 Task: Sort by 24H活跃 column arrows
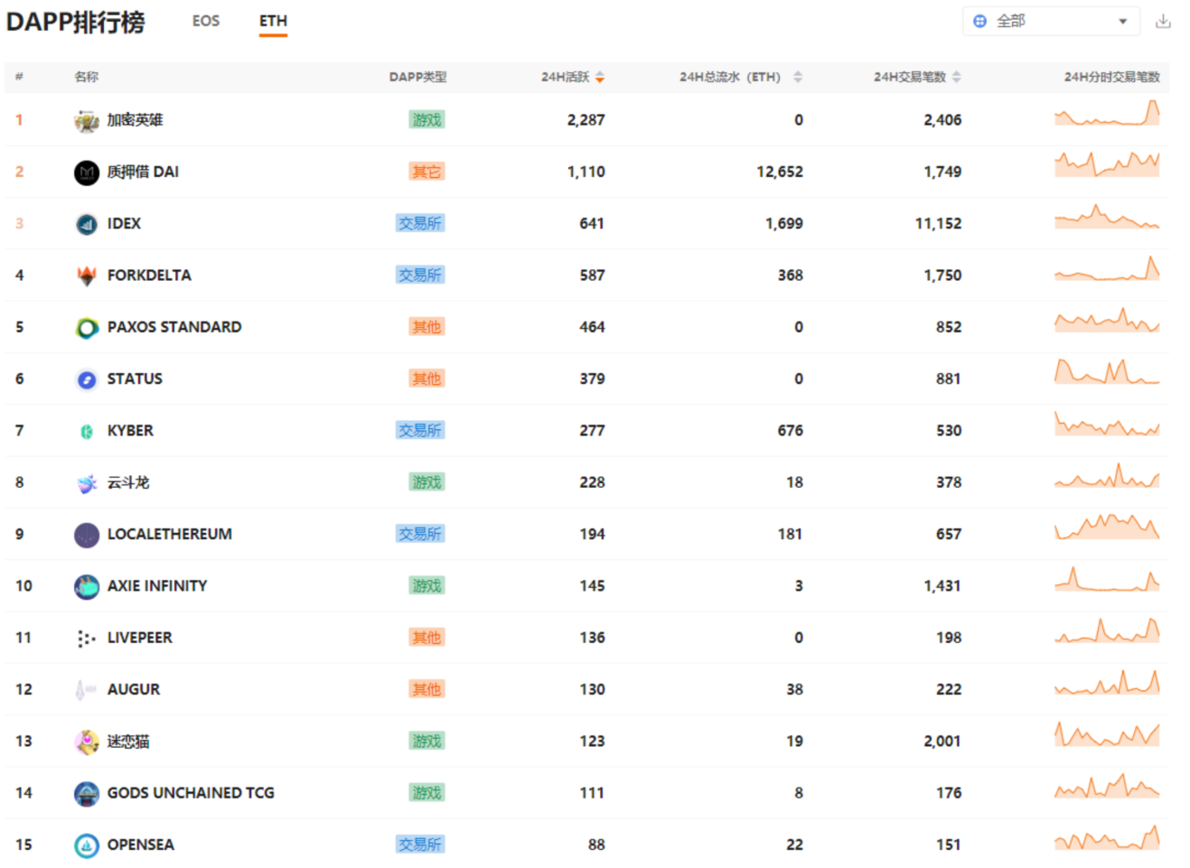pyautogui.click(x=600, y=77)
